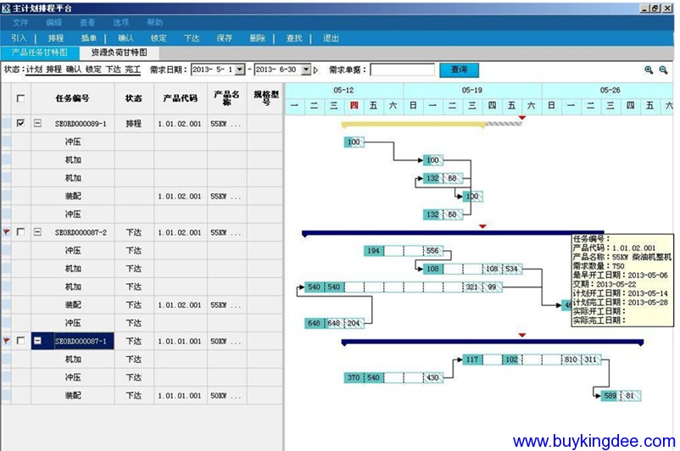
Task: Click the 退出 toolbar button
Action: pyautogui.click(x=331, y=38)
